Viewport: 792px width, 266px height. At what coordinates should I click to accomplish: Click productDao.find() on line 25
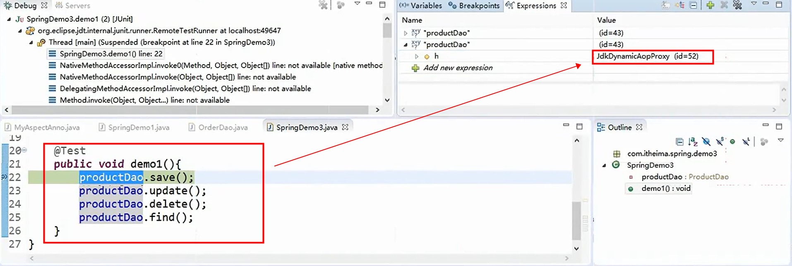[x=136, y=217]
